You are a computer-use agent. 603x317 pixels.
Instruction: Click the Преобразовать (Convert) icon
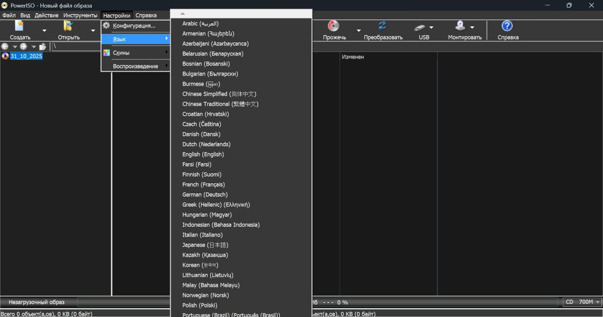tap(383, 26)
